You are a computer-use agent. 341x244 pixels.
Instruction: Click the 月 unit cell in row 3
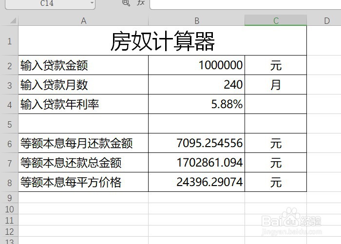pyautogui.click(x=276, y=85)
